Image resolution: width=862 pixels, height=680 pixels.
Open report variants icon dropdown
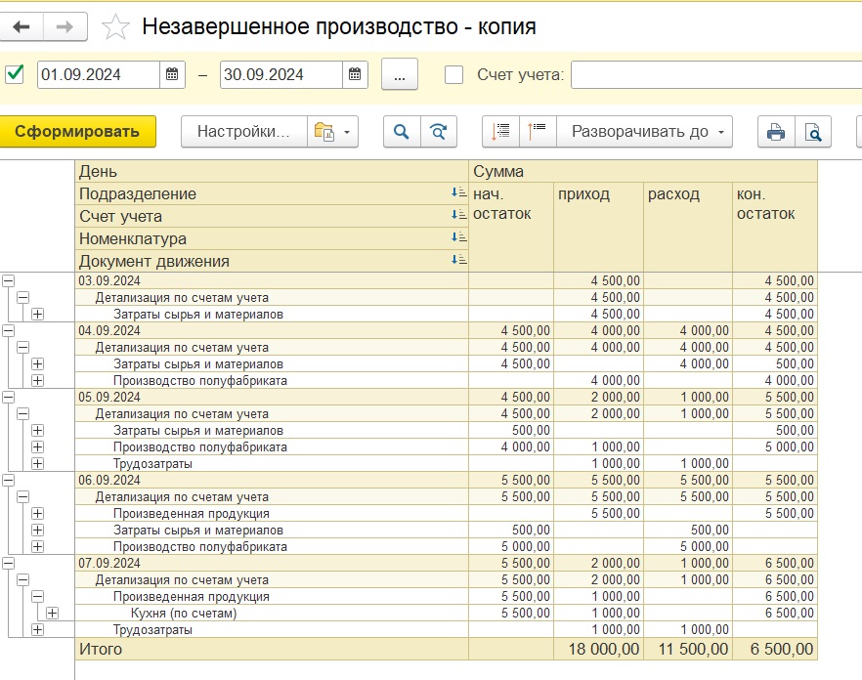pos(332,131)
